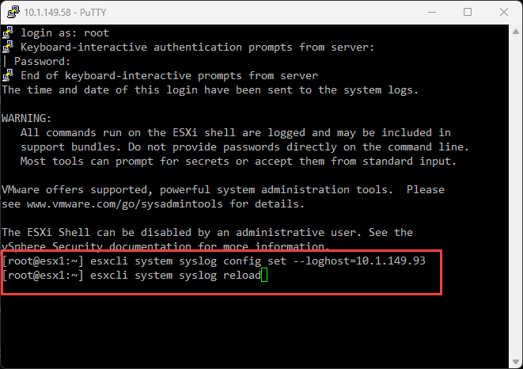Click the green terminal cursor block

coord(265,275)
